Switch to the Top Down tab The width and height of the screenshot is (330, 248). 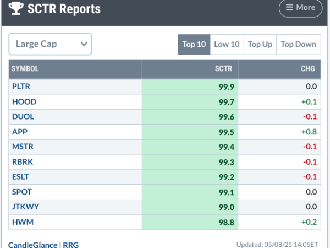coord(299,45)
